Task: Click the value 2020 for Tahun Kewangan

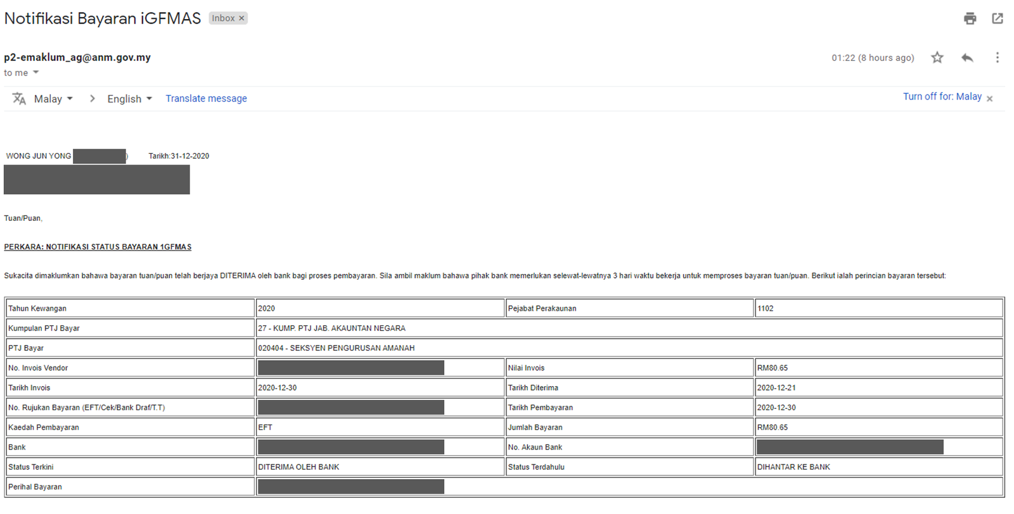Action: (266, 308)
